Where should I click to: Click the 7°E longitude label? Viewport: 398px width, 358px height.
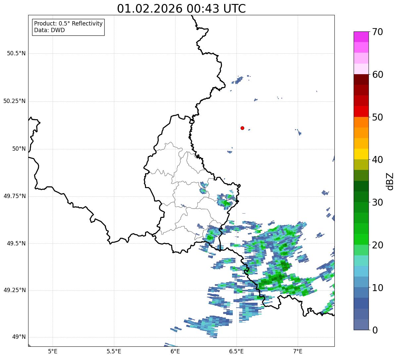coord(298,351)
